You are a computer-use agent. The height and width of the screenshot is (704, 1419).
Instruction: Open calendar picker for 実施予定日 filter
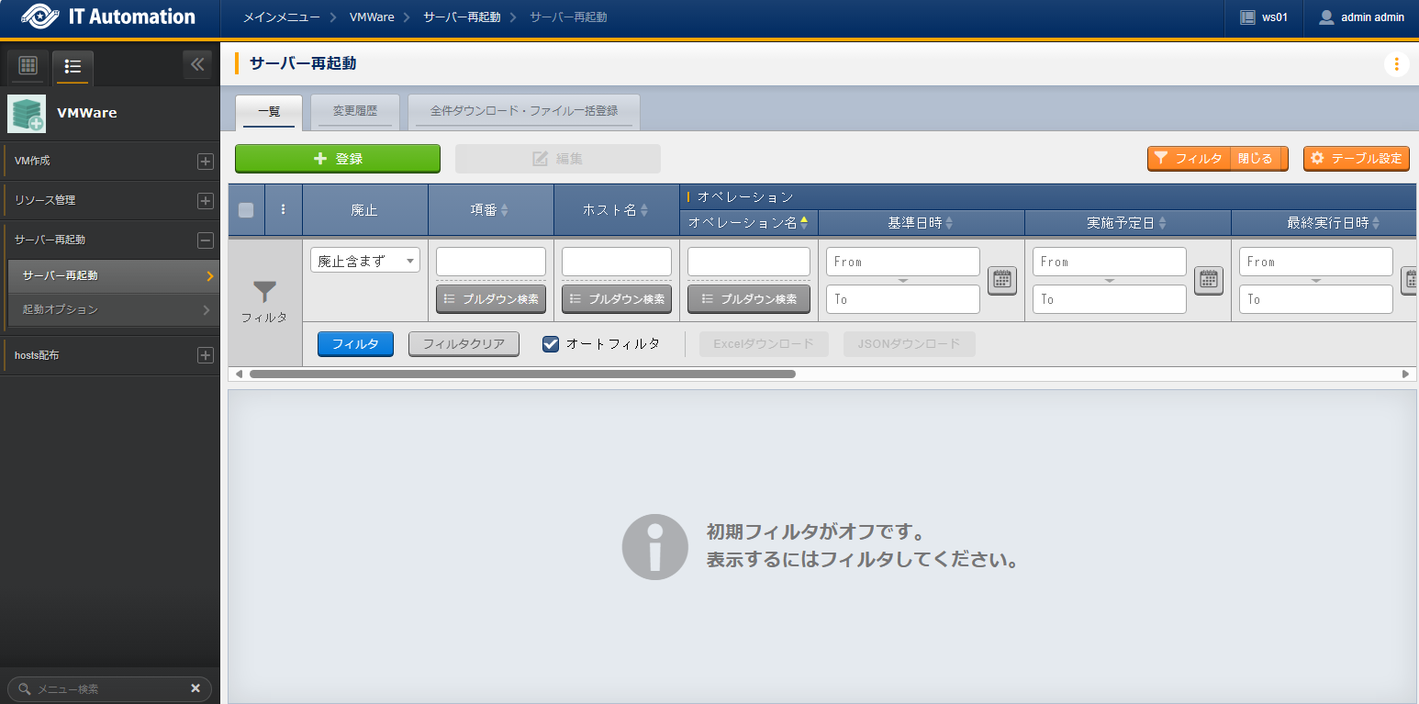(x=1209, y=280)
